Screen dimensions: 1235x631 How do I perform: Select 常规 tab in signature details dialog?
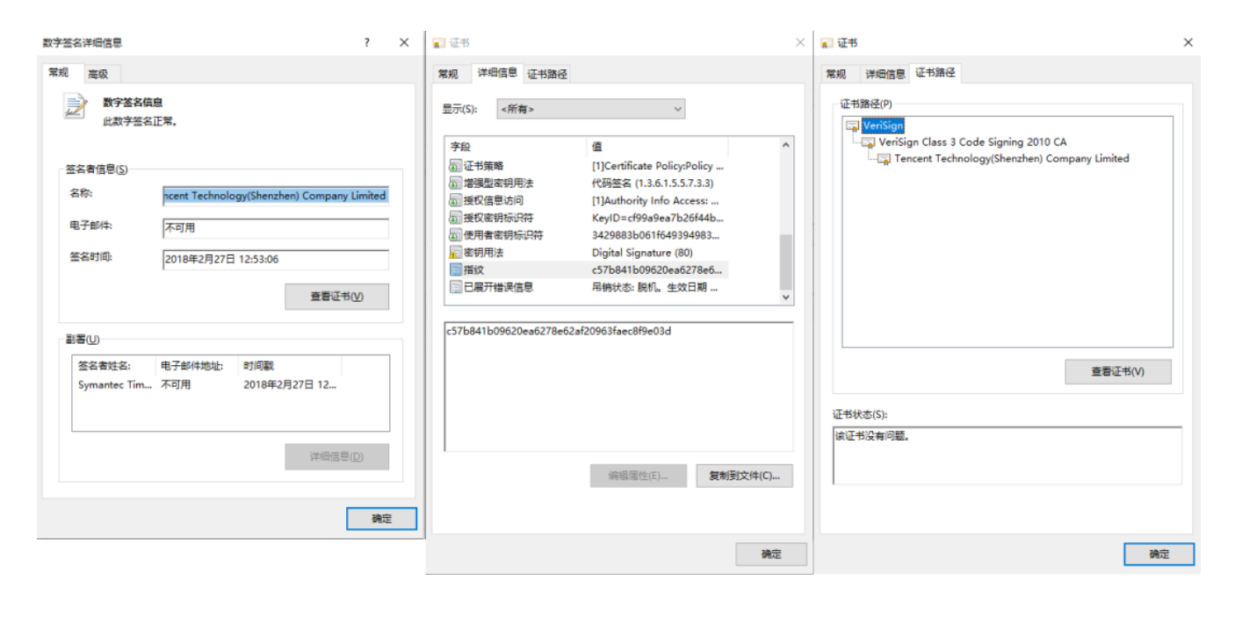click(x=58, y=73)
